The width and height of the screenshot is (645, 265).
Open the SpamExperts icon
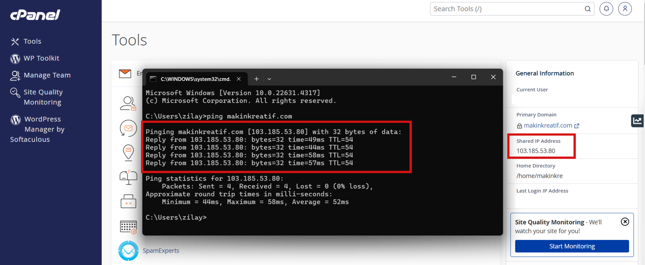[x=128, y=251]
